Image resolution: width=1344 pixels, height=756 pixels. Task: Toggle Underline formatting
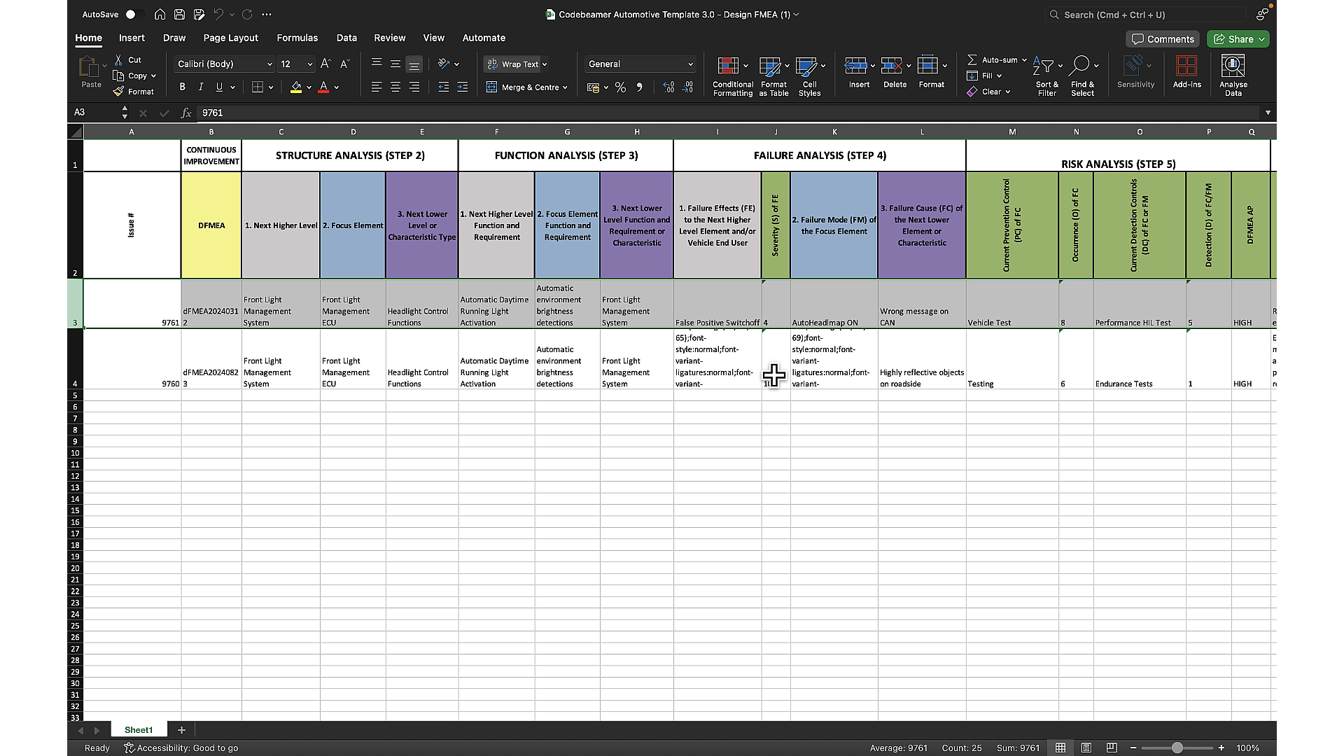click(x=219, y=87)
